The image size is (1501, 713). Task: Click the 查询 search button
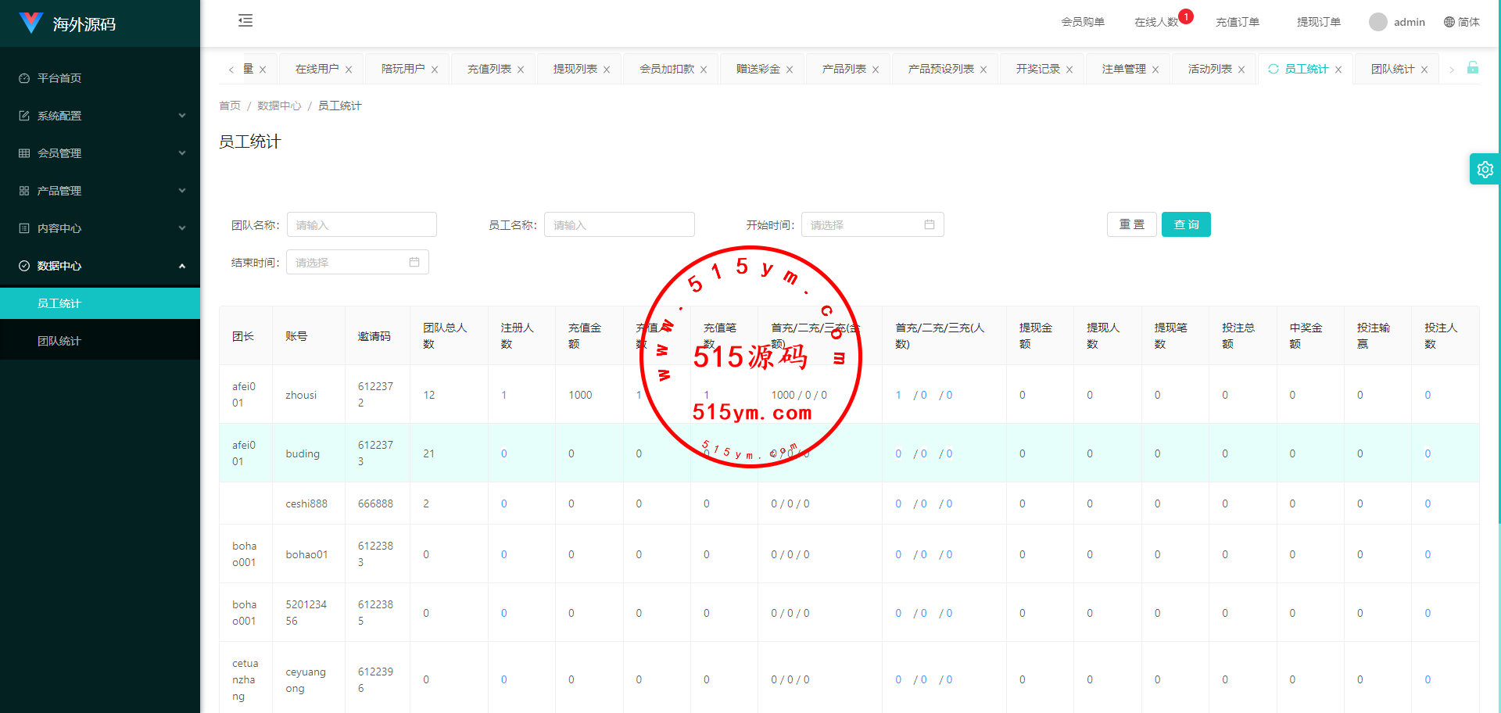pyautogui.click(x=1185, y=225)
